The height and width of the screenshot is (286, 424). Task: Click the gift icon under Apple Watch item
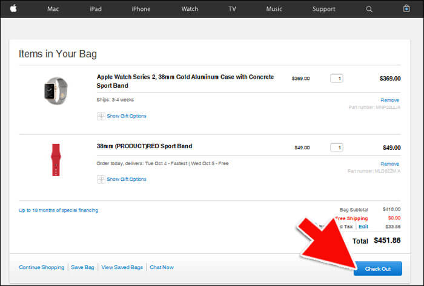[x=101, y=116]
